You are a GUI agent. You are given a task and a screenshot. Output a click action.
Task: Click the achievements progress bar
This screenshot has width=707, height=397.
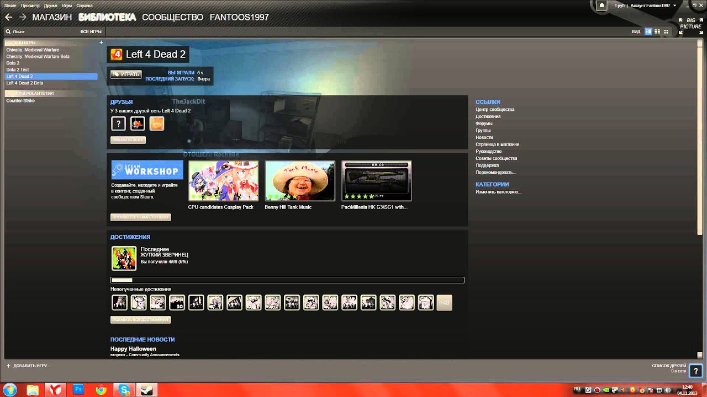pos(287,280)
